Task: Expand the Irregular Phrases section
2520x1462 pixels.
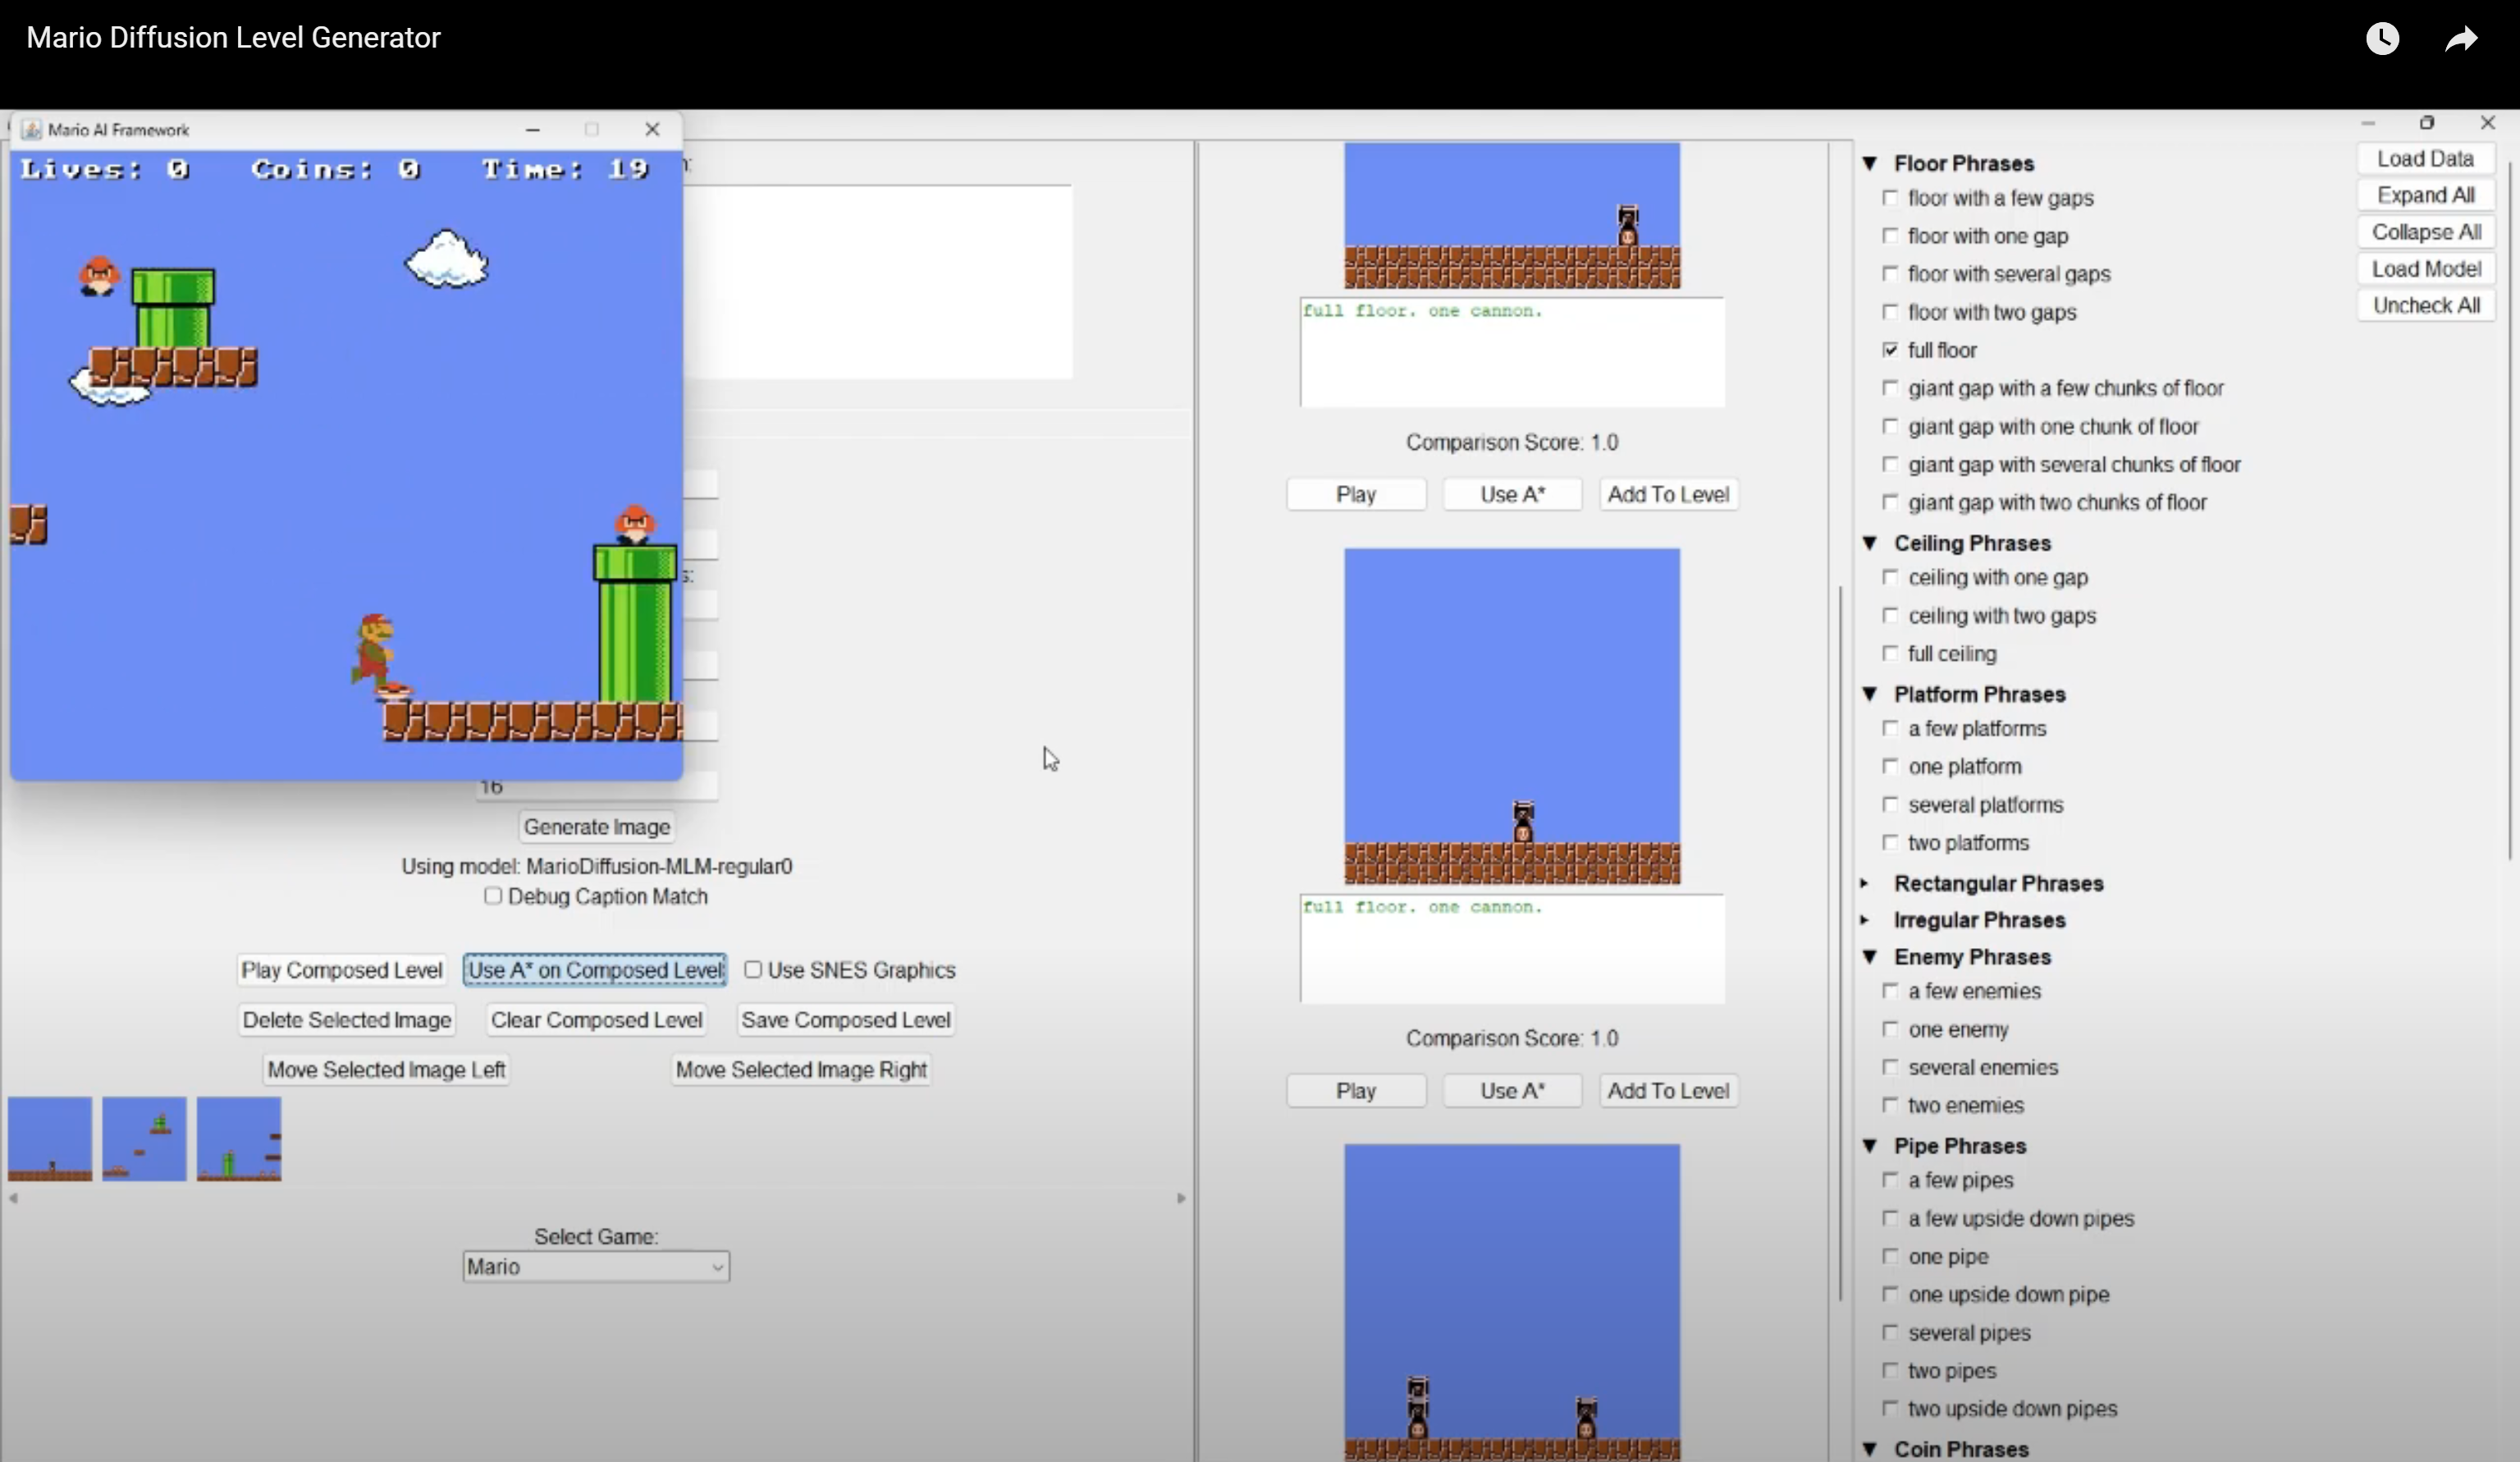Action: [1865, 919]
